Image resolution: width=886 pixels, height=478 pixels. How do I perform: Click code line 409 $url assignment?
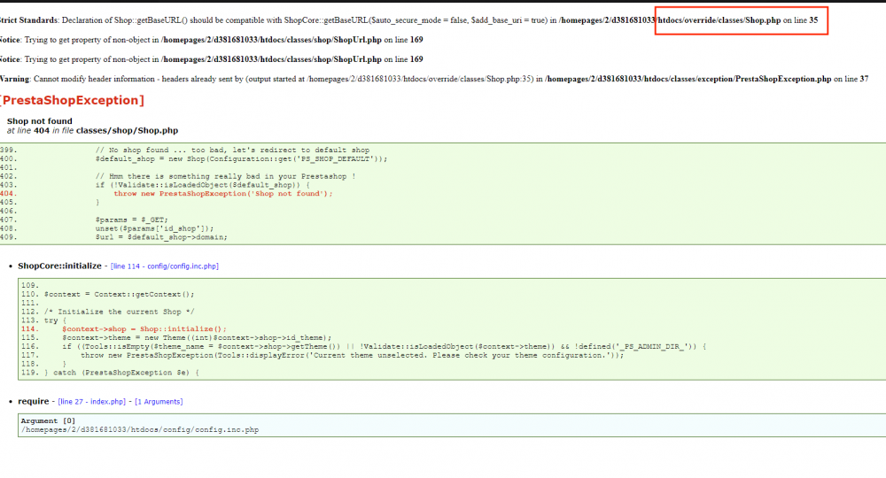[x=161, y=237]
